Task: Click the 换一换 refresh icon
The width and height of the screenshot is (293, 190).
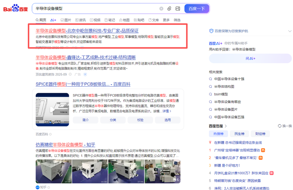Action: tap(279, 126)
